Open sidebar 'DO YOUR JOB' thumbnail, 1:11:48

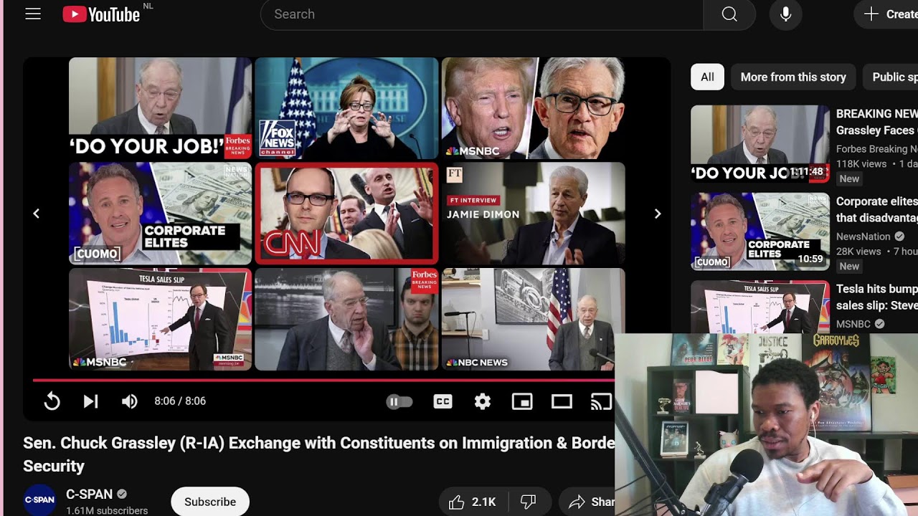pos(760,144)
